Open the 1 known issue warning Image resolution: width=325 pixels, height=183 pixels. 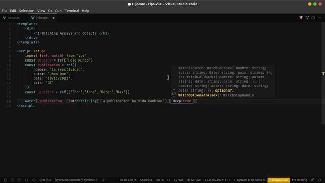click(279, 180)
